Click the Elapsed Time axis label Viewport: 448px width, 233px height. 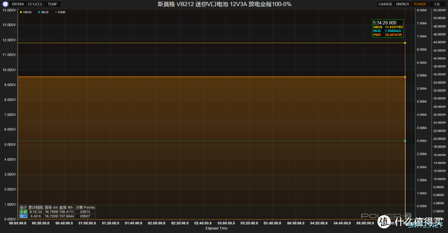click(x=216, y=228)
